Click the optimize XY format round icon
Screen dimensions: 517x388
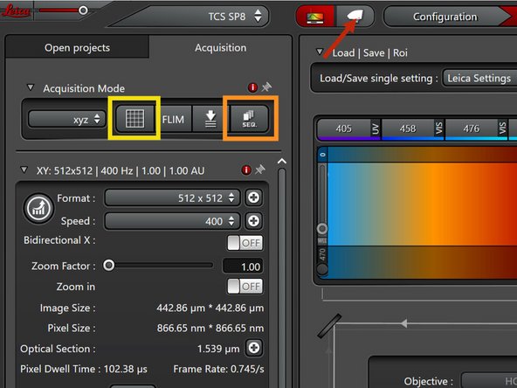(x=38, y=209)
